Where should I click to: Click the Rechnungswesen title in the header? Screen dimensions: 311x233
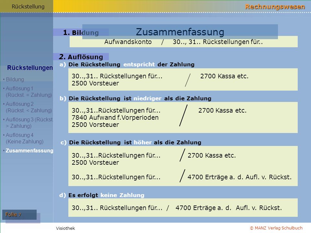(x=275, y=6)
